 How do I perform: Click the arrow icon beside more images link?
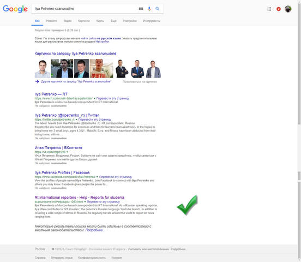click(x=37, y=81)
